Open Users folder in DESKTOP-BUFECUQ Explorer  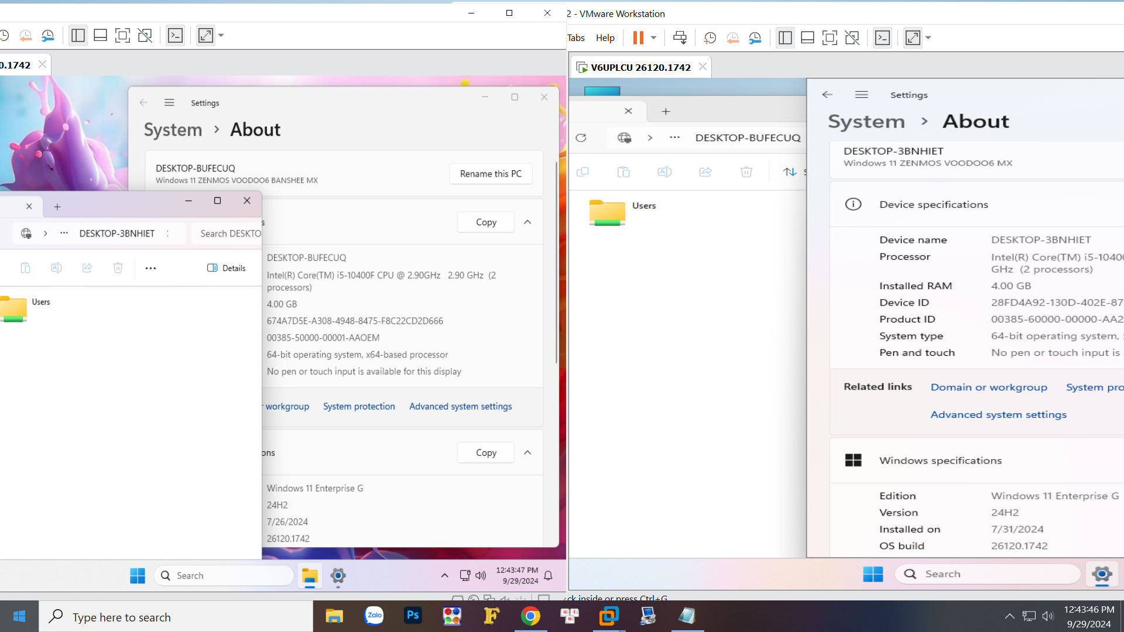tap(622, 212)
